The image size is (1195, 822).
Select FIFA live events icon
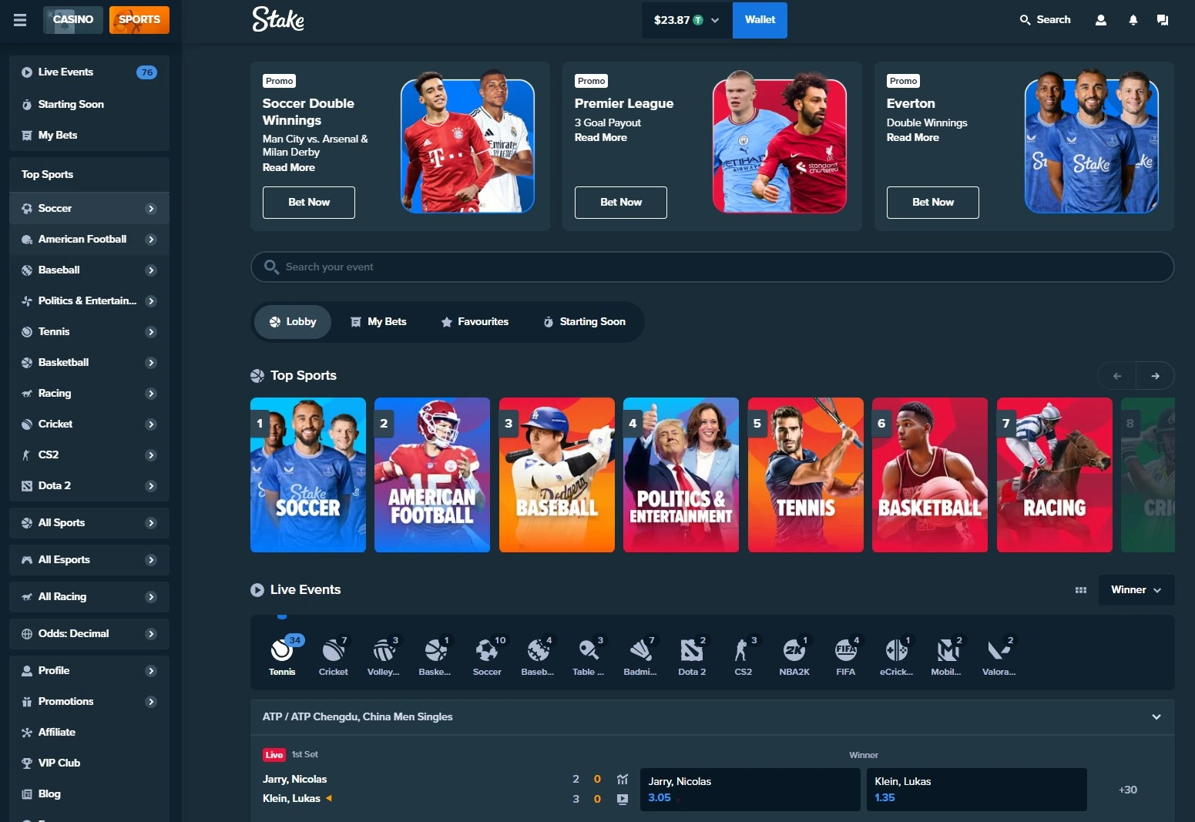[x=845, y=656]
